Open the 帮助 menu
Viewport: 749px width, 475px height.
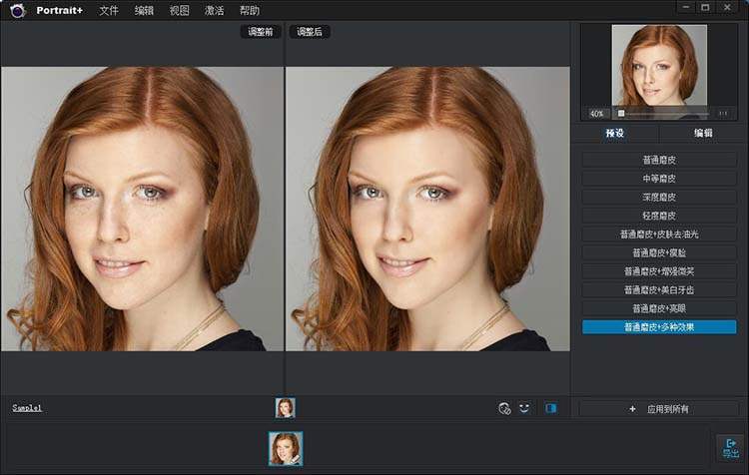click(x=249, y=11)
